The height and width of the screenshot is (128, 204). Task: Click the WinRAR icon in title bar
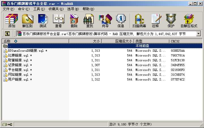[x=4, y=4]
